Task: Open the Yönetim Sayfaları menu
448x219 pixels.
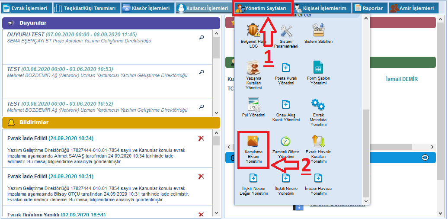Action: coord(263,8)
